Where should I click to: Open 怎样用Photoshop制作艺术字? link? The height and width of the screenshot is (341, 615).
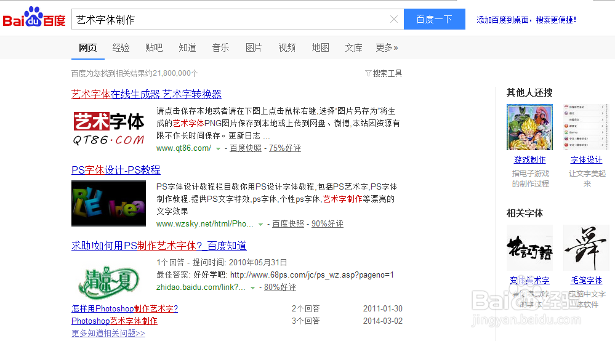125,308
